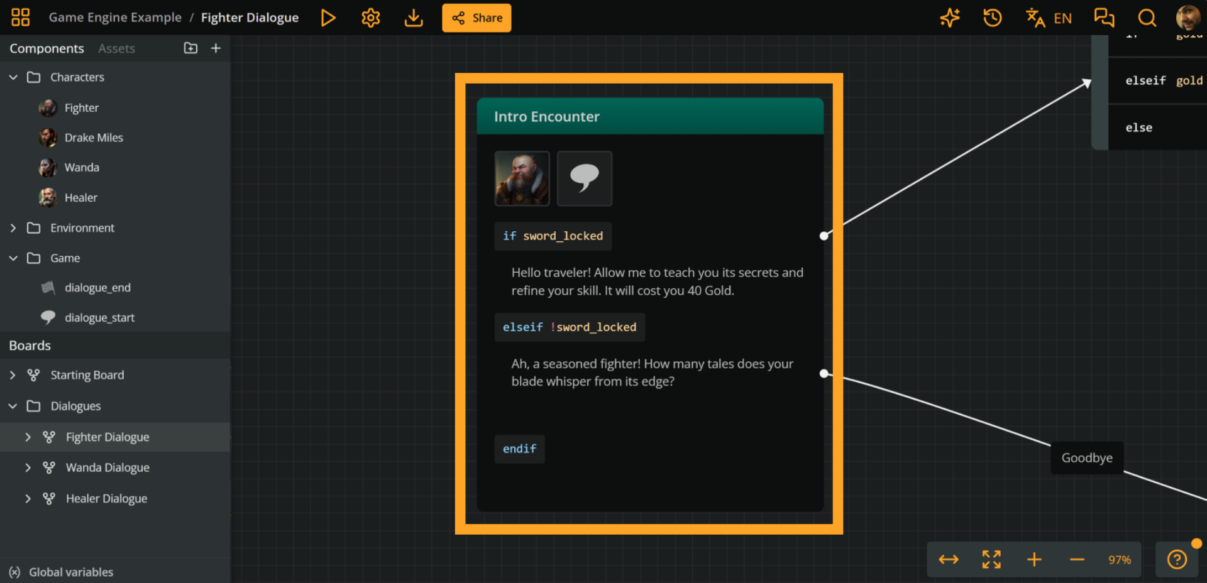Open the help question mark
1207x583 pixels.
(x=1177, y=559)
